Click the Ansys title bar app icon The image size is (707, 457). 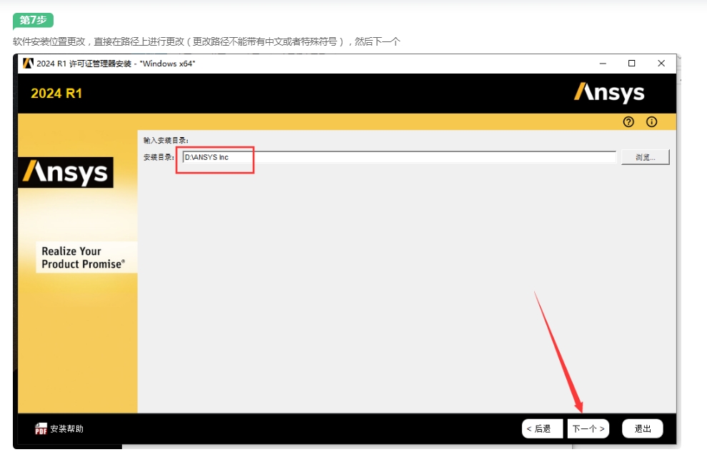click(x=28, y=64)
